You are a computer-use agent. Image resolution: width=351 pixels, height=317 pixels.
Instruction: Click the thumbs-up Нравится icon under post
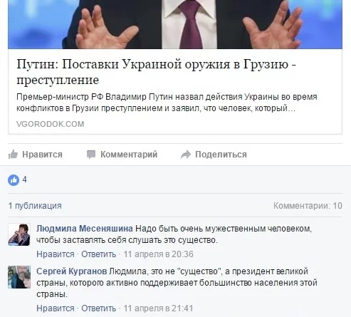point(14,155)
